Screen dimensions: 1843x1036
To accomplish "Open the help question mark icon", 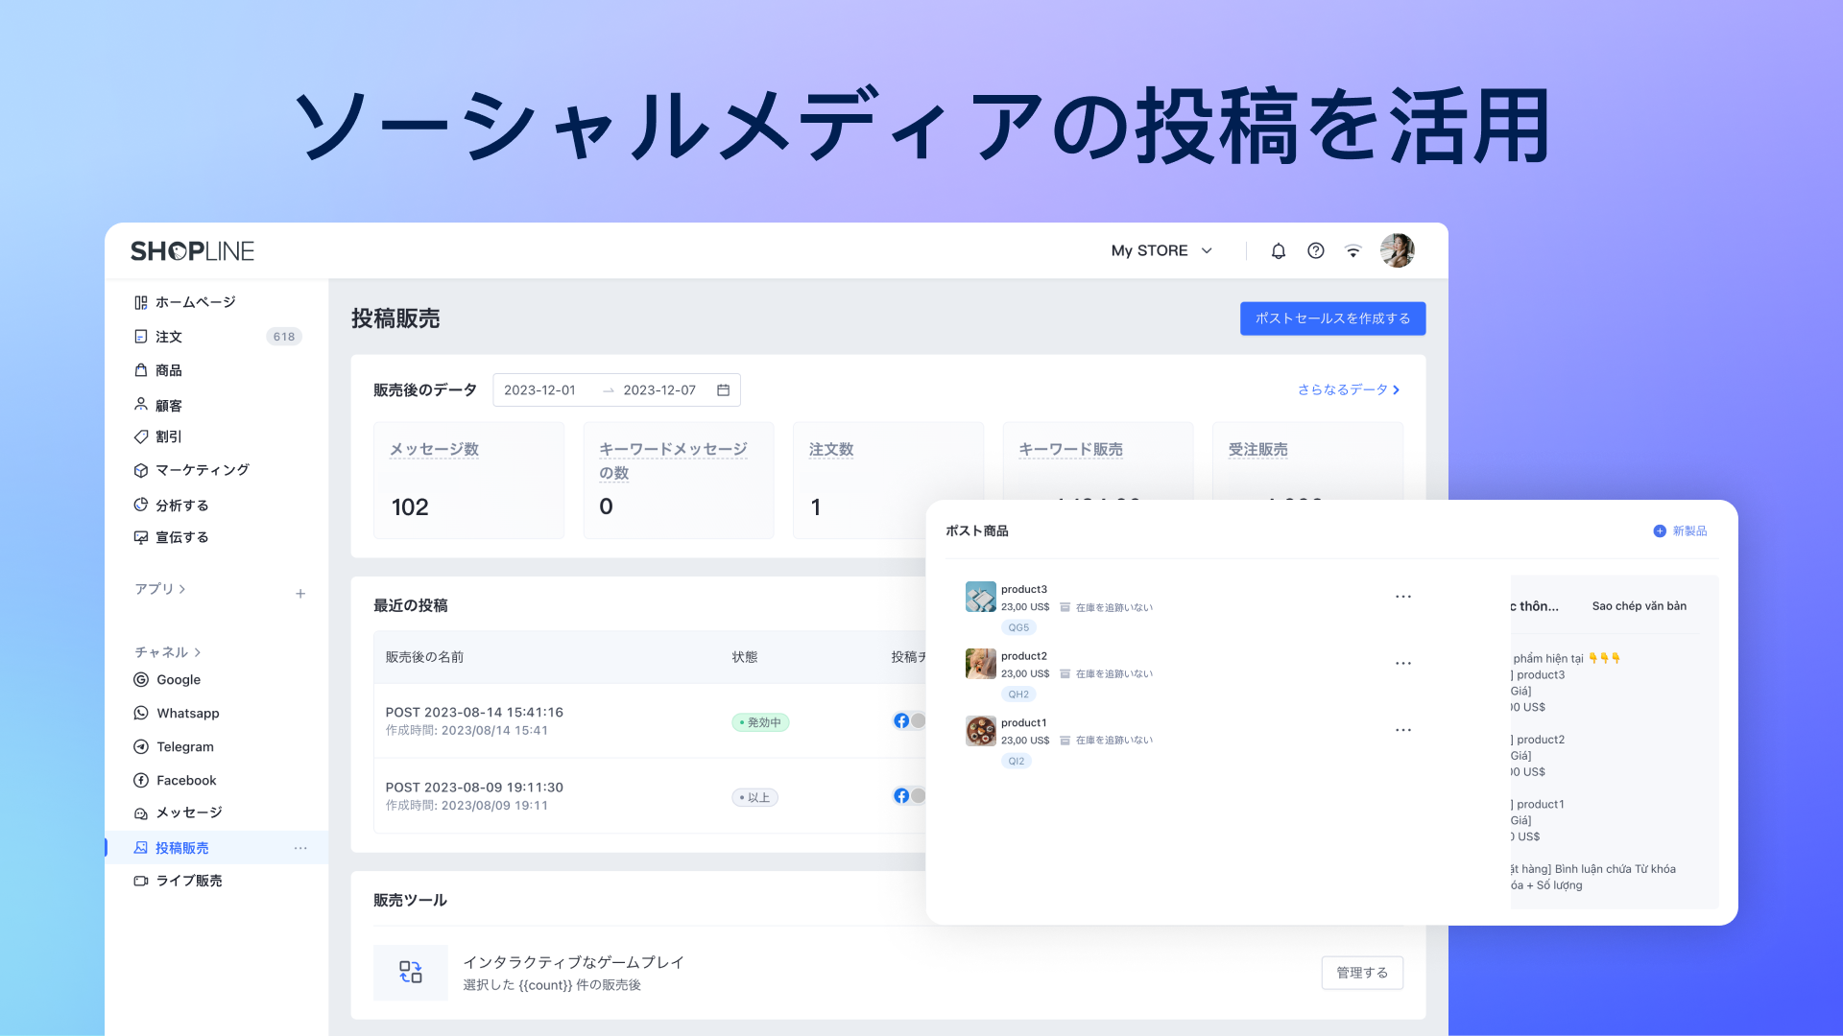I will click(1315, 251).
